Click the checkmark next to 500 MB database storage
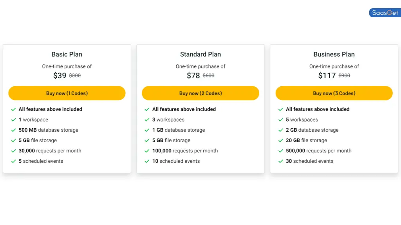This screenshot has height=225, width=401. (x=14, y=130)
